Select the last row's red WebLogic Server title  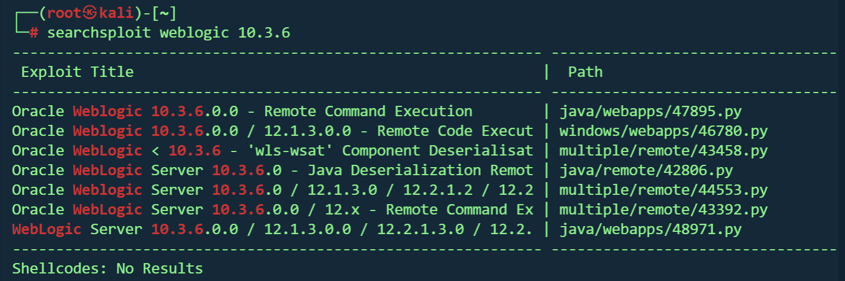272,229
